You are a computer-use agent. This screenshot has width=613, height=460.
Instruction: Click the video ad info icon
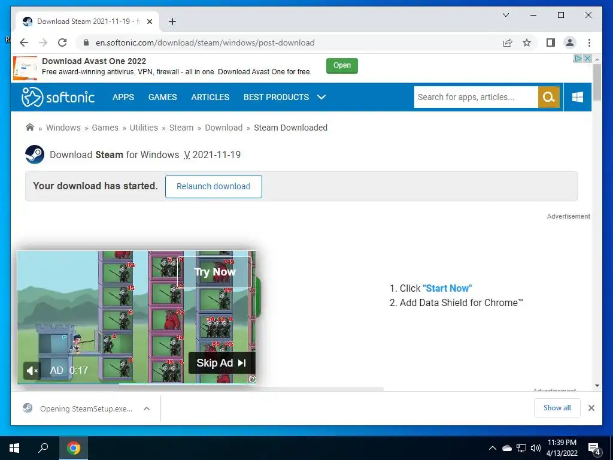point(253,379)
